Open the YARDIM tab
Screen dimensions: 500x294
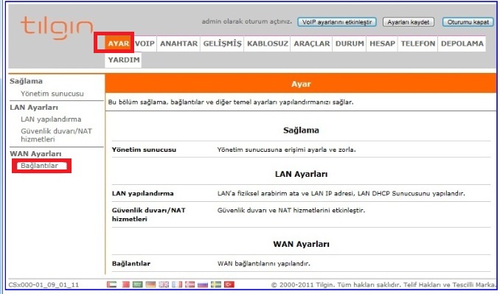[123, 60]
